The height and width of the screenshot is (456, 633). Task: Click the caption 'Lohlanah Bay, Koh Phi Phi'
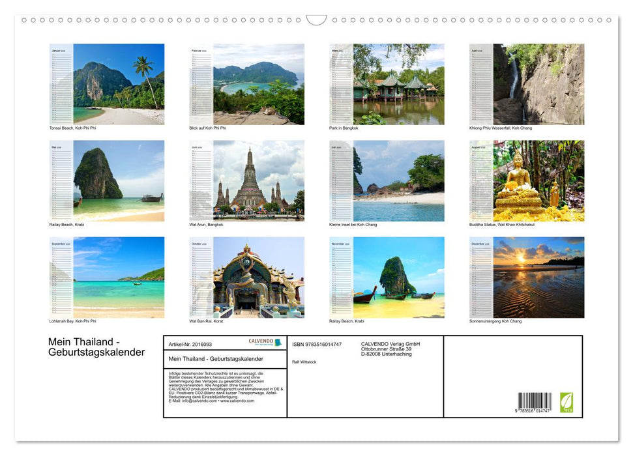[x=72, y=321]
